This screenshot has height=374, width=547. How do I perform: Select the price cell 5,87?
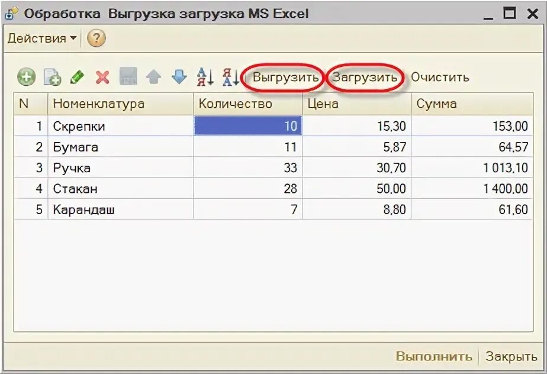[356, 147]
